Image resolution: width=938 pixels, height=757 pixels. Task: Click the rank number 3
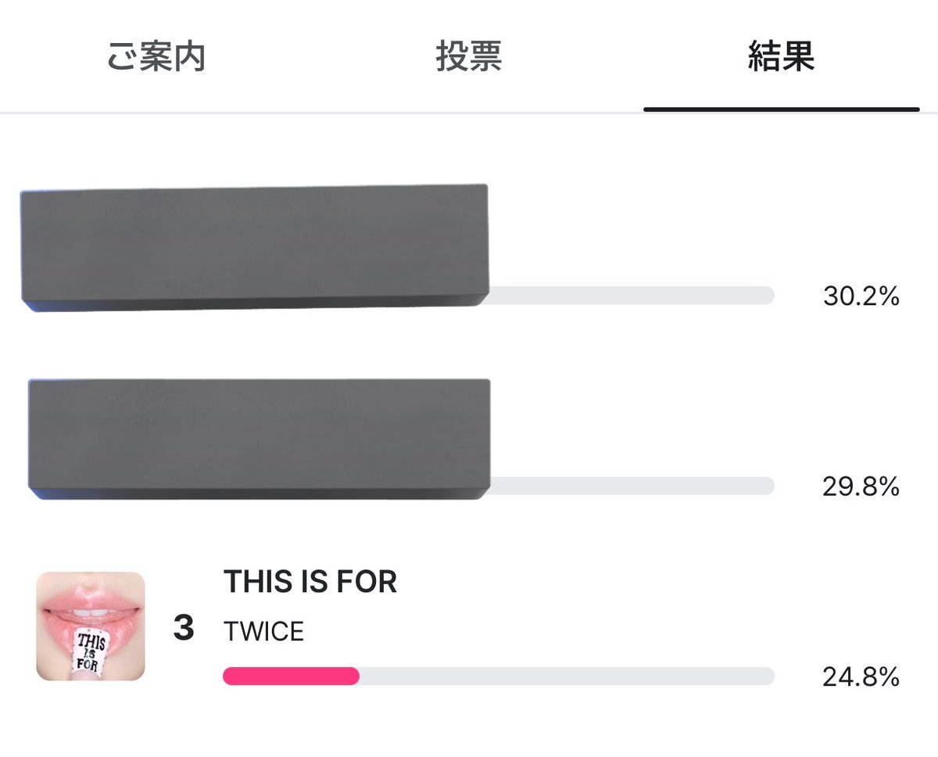[184, 628]
